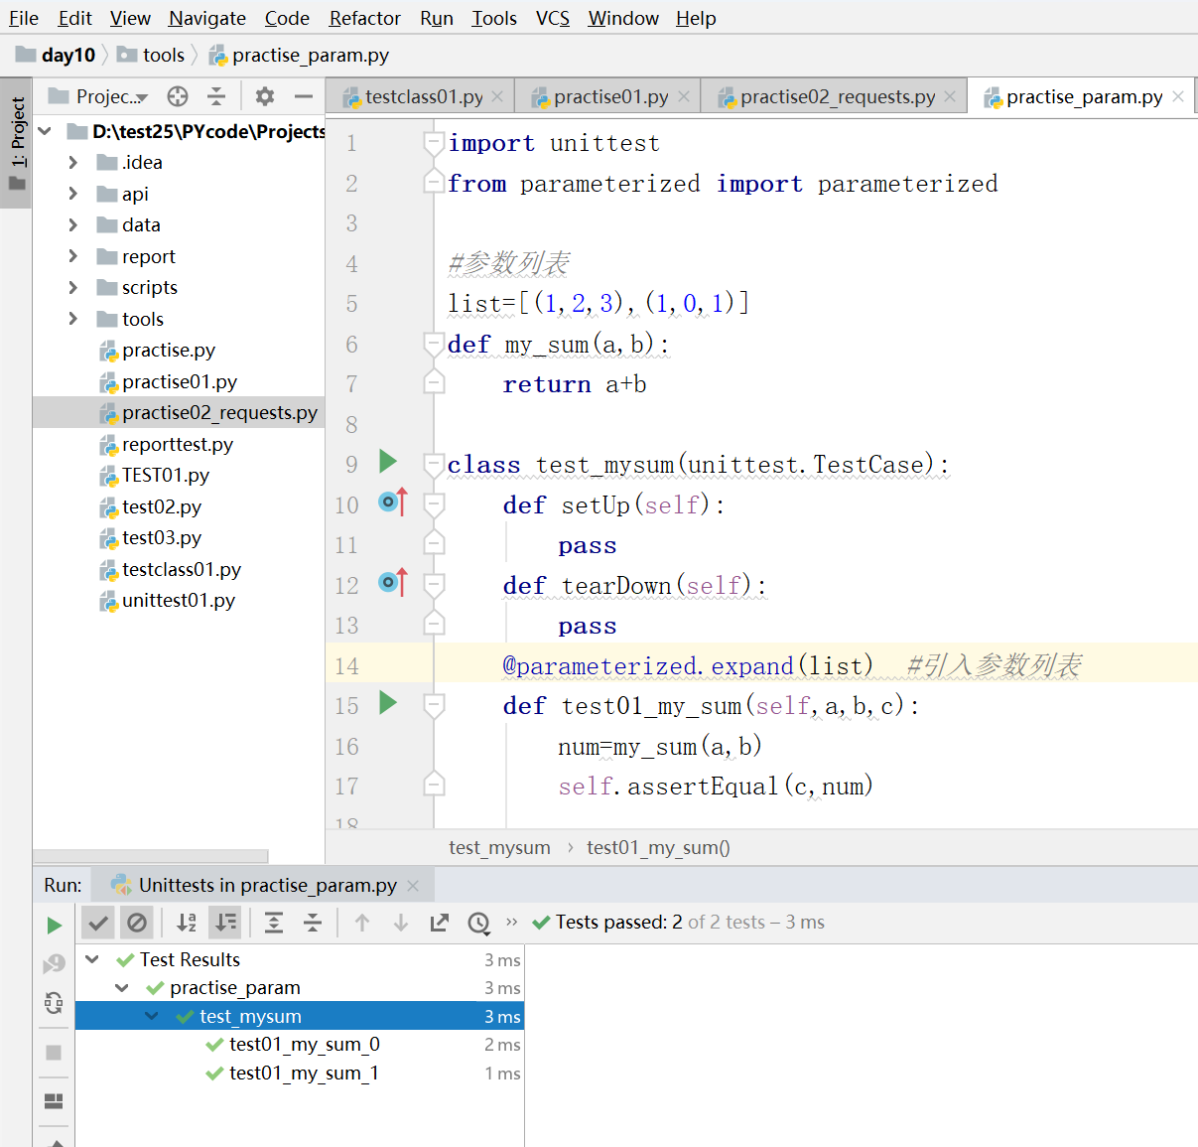The image size is (1198, 1147).
Task: Close the practise_param.py editor tab
Action: 1178,96
